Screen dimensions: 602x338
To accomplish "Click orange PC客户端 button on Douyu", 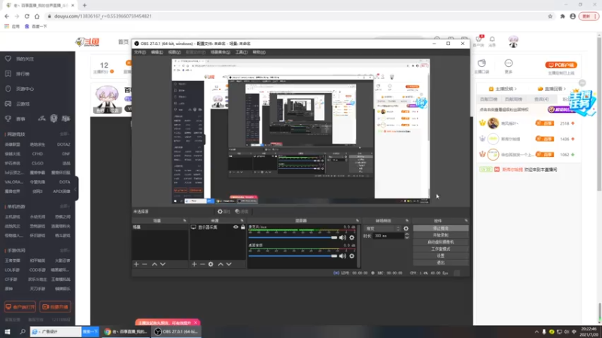I will point(561,65).
